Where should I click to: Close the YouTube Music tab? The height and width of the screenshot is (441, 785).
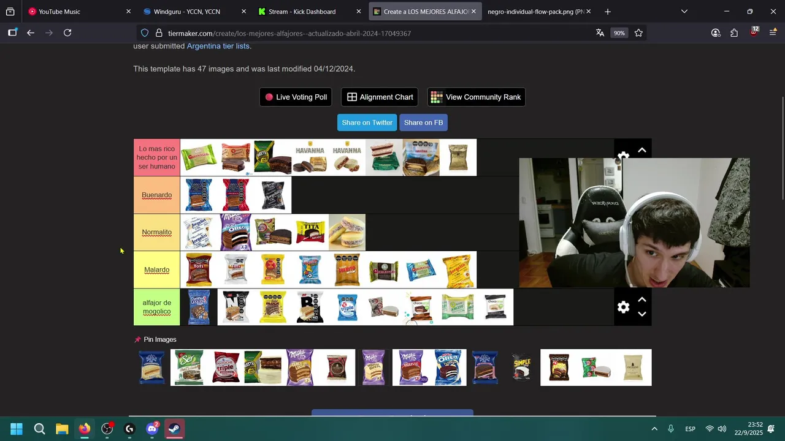pos(128,12)
